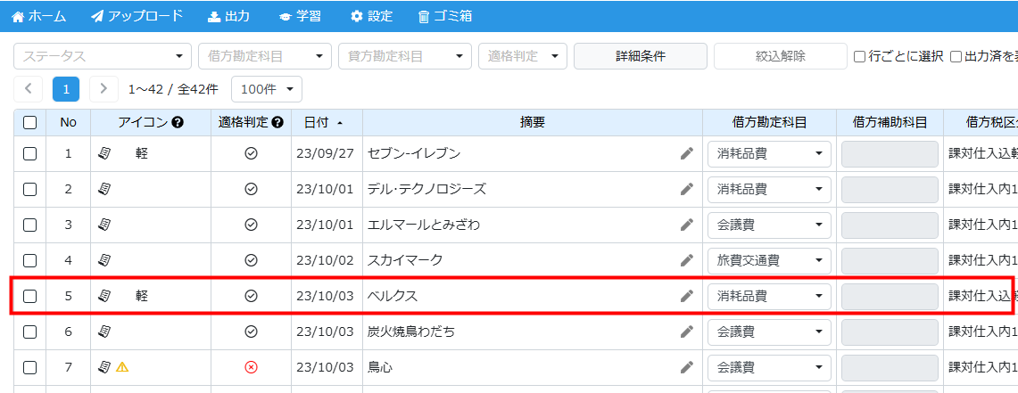The width and height of the screenshot is (1018, 393).
Task: Open the 旅費交通費 account dropdown in row 4
Action: pos(769,260)
